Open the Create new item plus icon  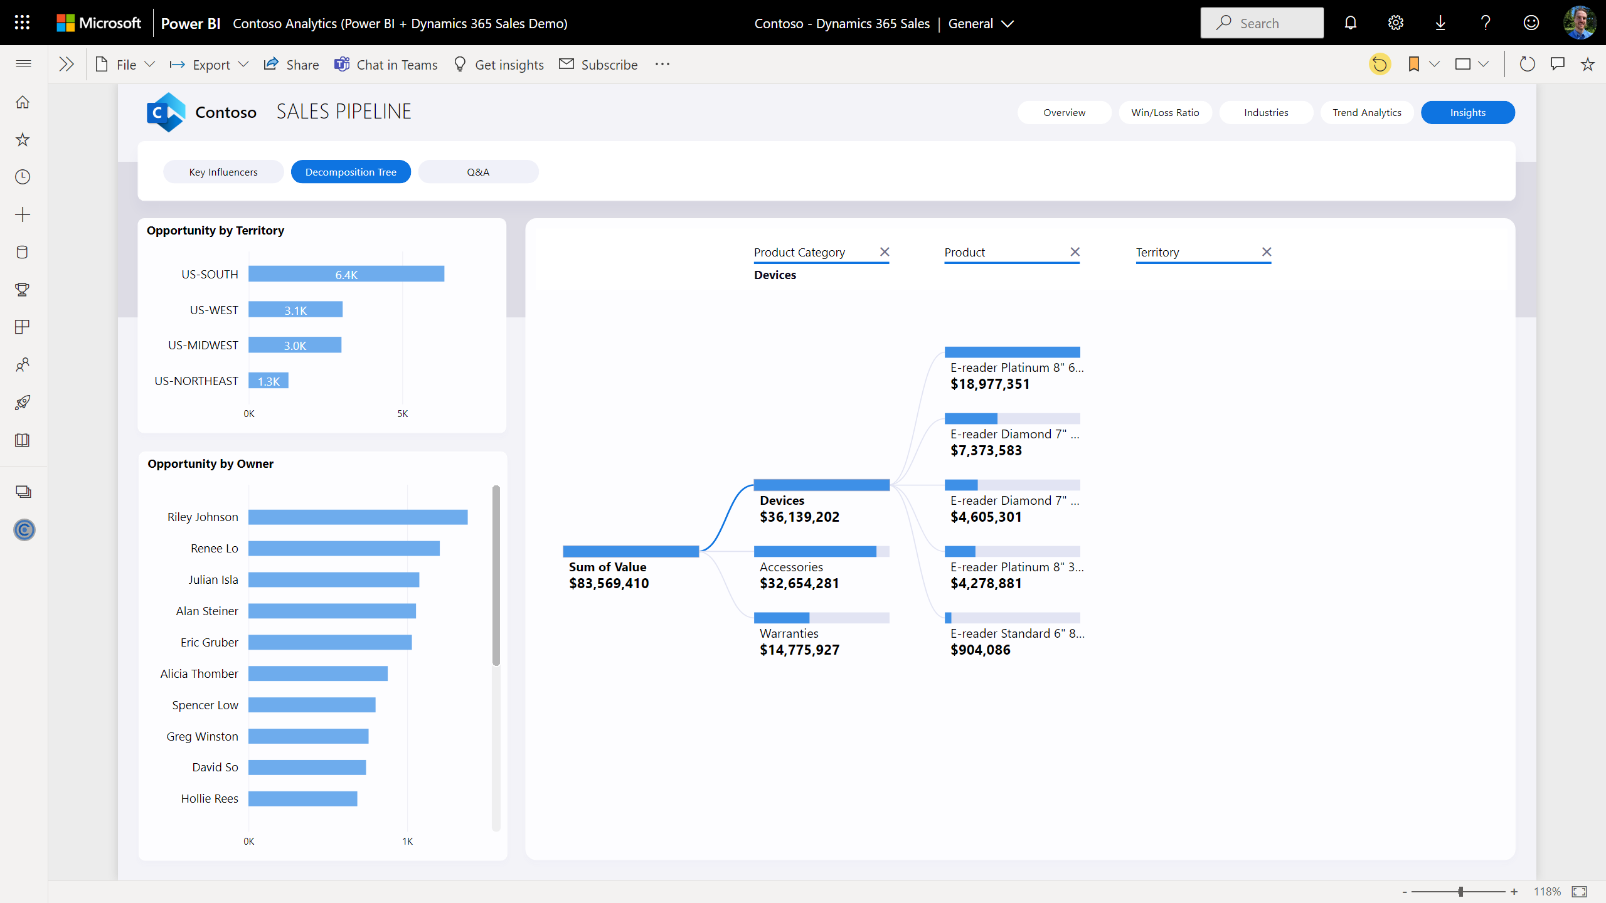click(x=23, y=214)
